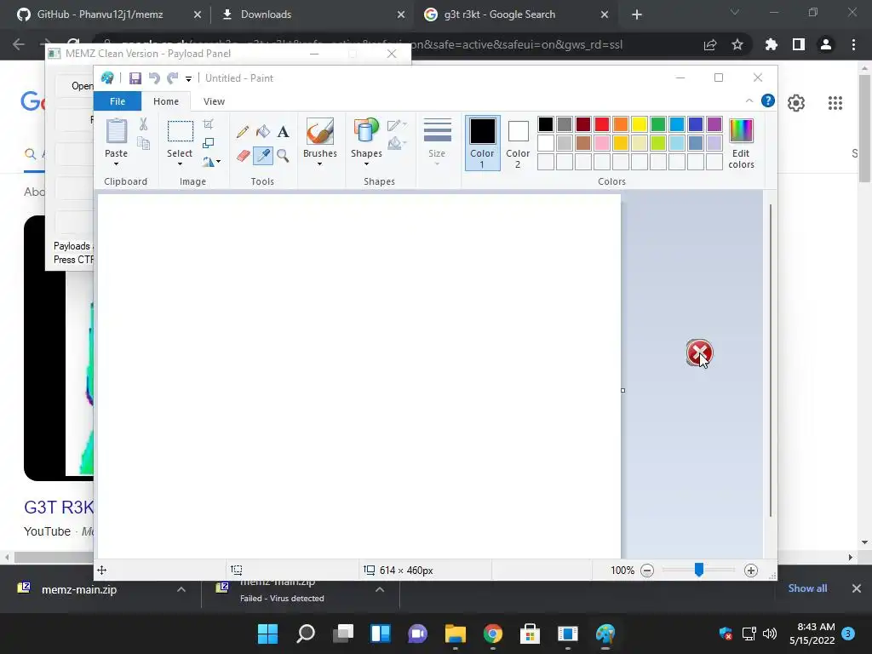Image resolution: width=872 pixels, height=654 pixels.
Task: Click the Brushes tool icon
Action: (x=320, y=131)
